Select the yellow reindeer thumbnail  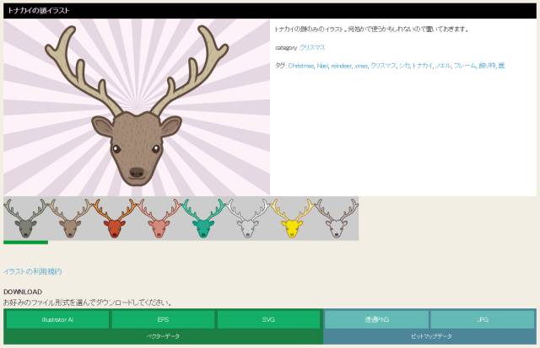292,219
